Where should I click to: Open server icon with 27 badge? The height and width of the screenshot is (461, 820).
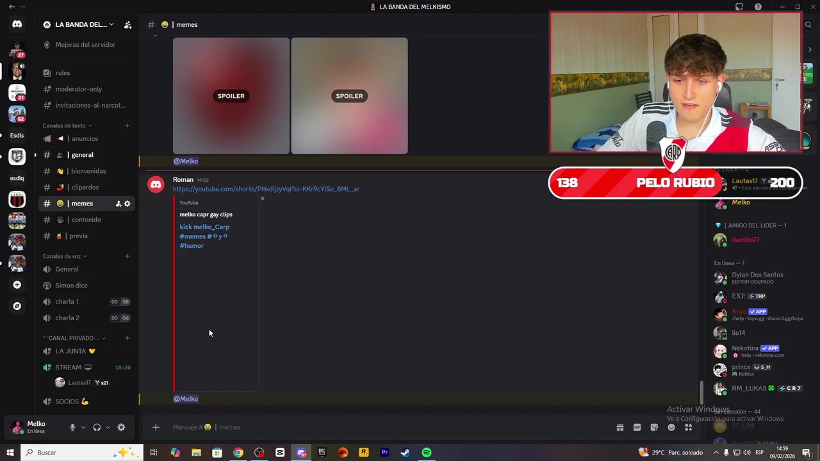coord(17,49)
